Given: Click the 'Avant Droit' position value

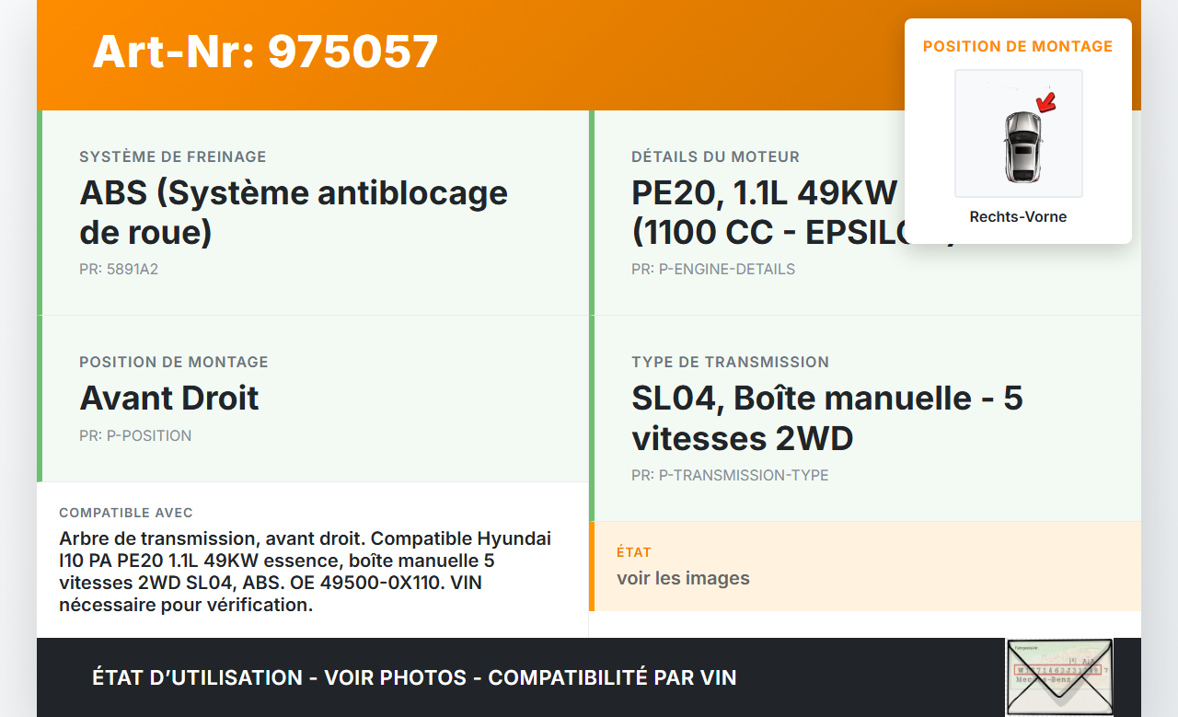Looking at the screenshot, I should click(169, 399).
